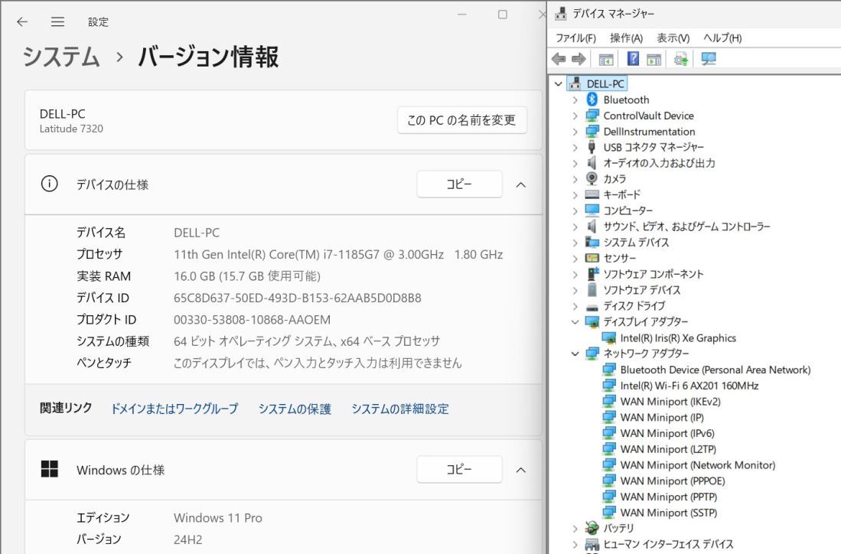Image resolution: width=841 pixels, height=554 pixels.
Task: Open the blue question mark help icon
Action: tap(633, 59)
